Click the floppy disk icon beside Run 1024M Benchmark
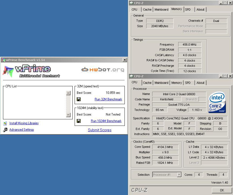This screenshot has height=195, width=233. 79,121
